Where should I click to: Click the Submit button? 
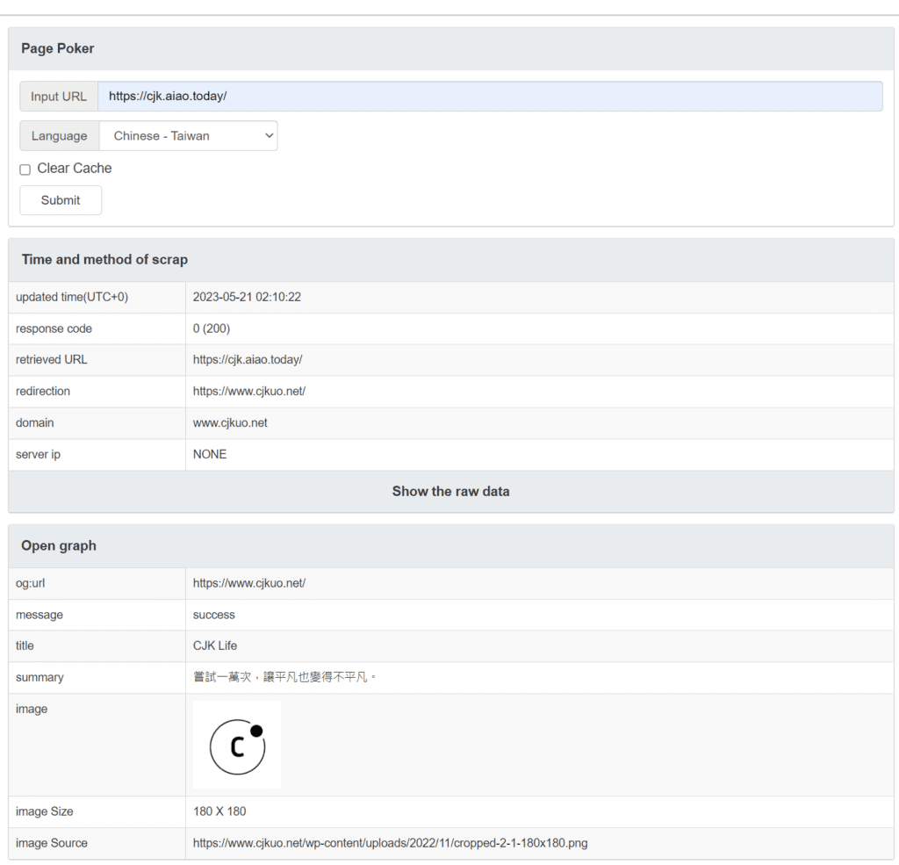[61, 200]
